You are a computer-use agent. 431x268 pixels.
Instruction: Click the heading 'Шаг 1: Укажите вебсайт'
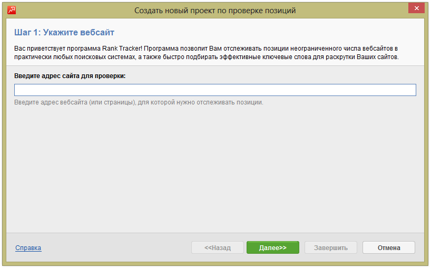point(64,33)
